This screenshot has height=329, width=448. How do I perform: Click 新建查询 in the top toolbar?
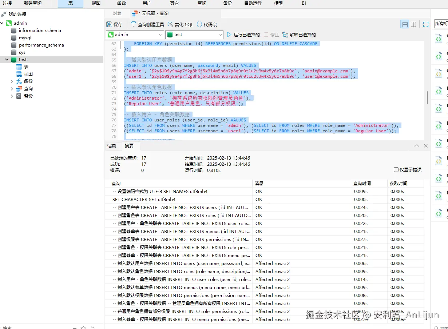(33, 3)
